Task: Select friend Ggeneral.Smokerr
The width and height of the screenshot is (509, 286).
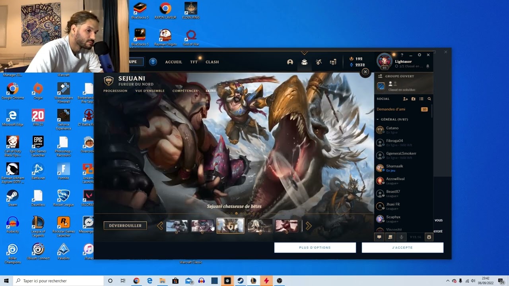Action: pyautogui.click(x=402, y=155)
